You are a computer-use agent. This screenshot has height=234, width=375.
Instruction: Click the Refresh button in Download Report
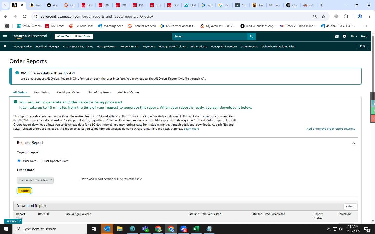point(351,206)
